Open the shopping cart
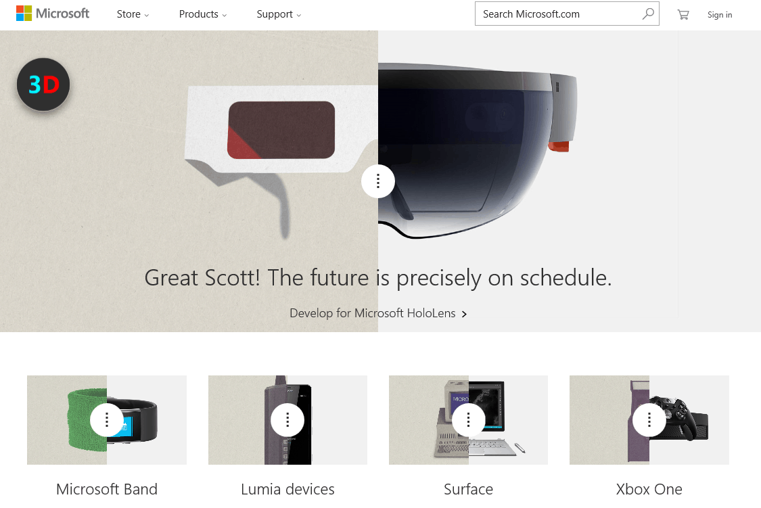Image resolution: width=761 pixels, height=508 pixels. 683,15
